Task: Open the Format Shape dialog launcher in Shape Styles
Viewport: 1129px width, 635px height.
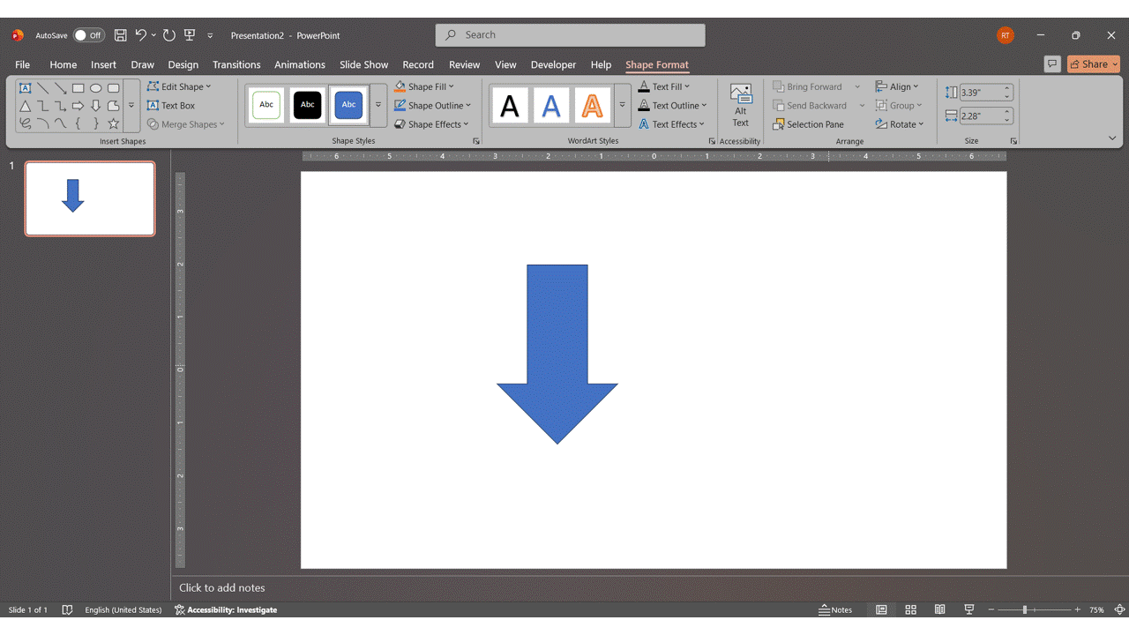Action: [476, 141]
